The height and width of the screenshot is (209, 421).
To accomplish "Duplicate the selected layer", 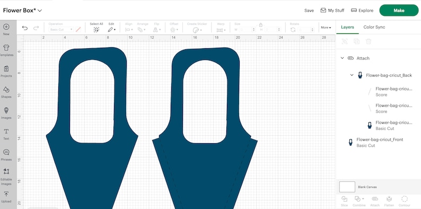I will click(x=356, y=41).
